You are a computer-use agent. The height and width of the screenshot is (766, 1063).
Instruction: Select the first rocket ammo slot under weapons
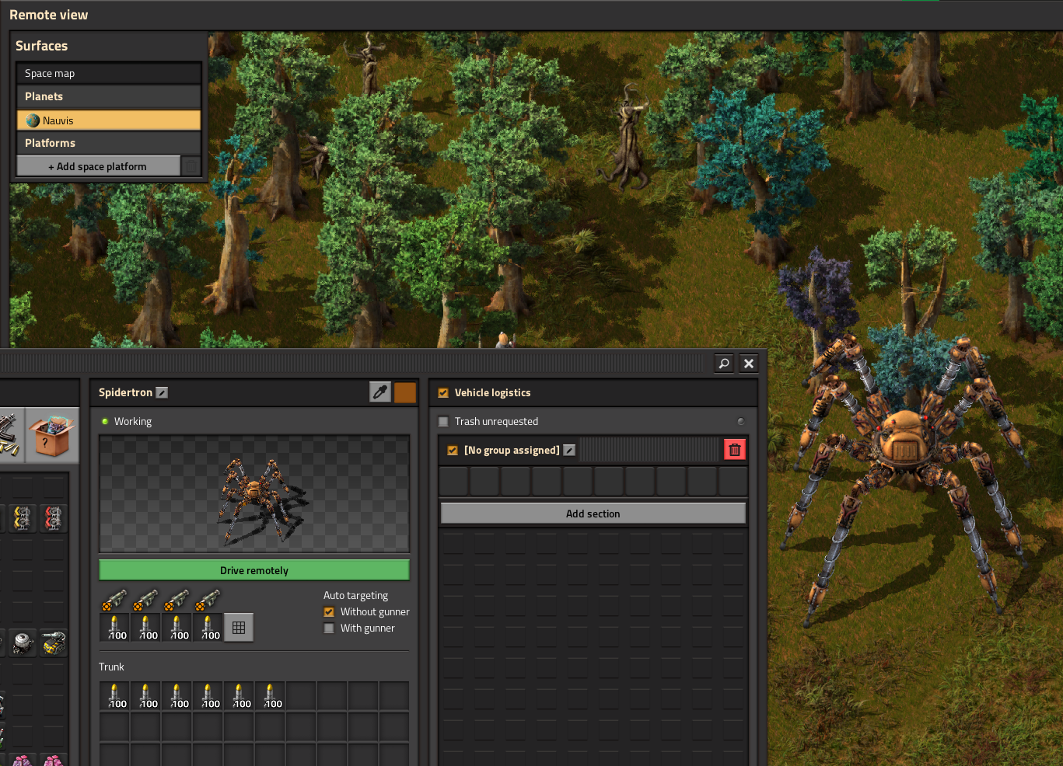[x=114, y=627]
